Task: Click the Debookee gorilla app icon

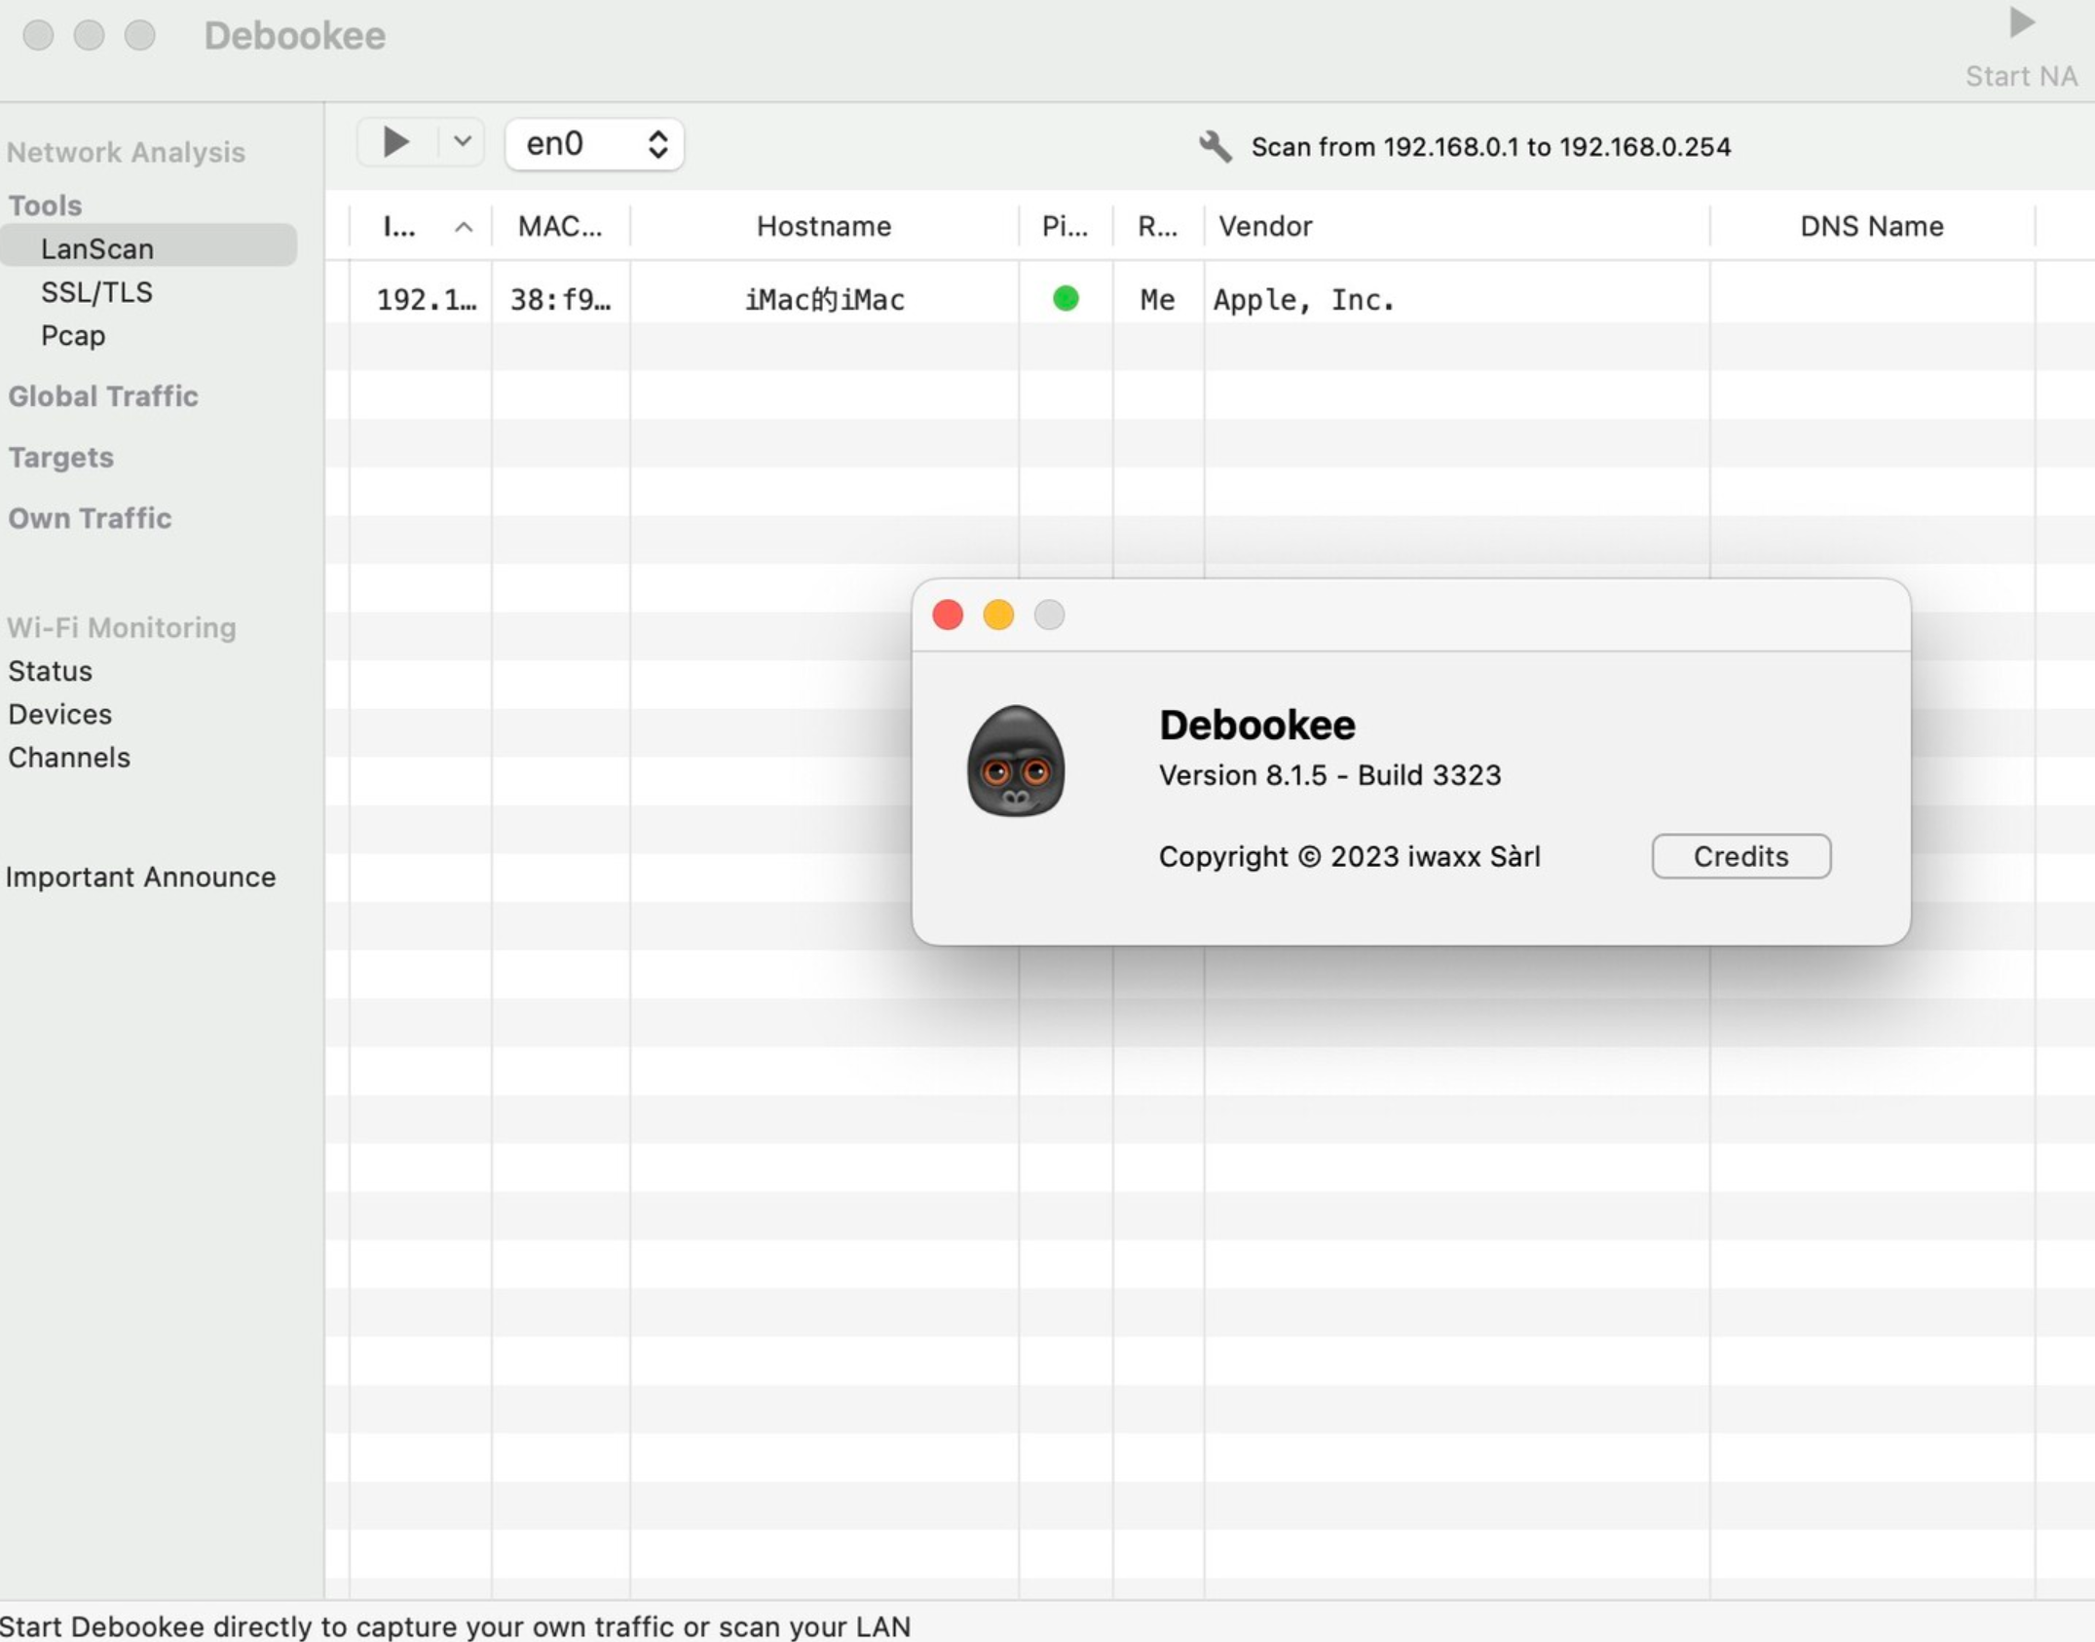Action: (x=1015, y=761)
